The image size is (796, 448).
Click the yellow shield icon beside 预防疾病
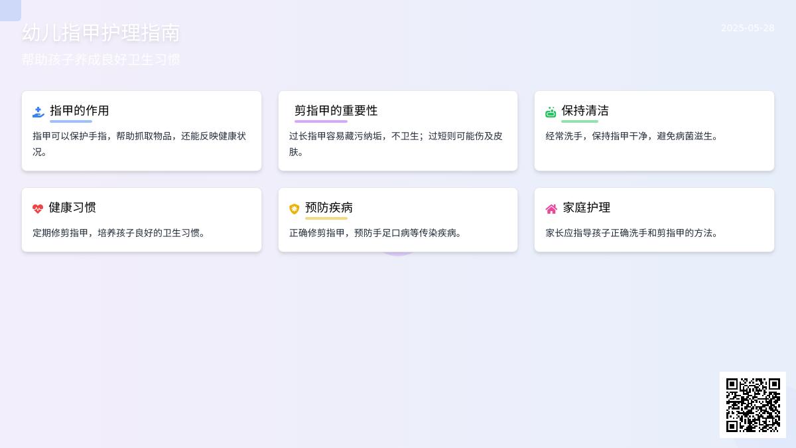pyautogui.click(x=295, y=209)
